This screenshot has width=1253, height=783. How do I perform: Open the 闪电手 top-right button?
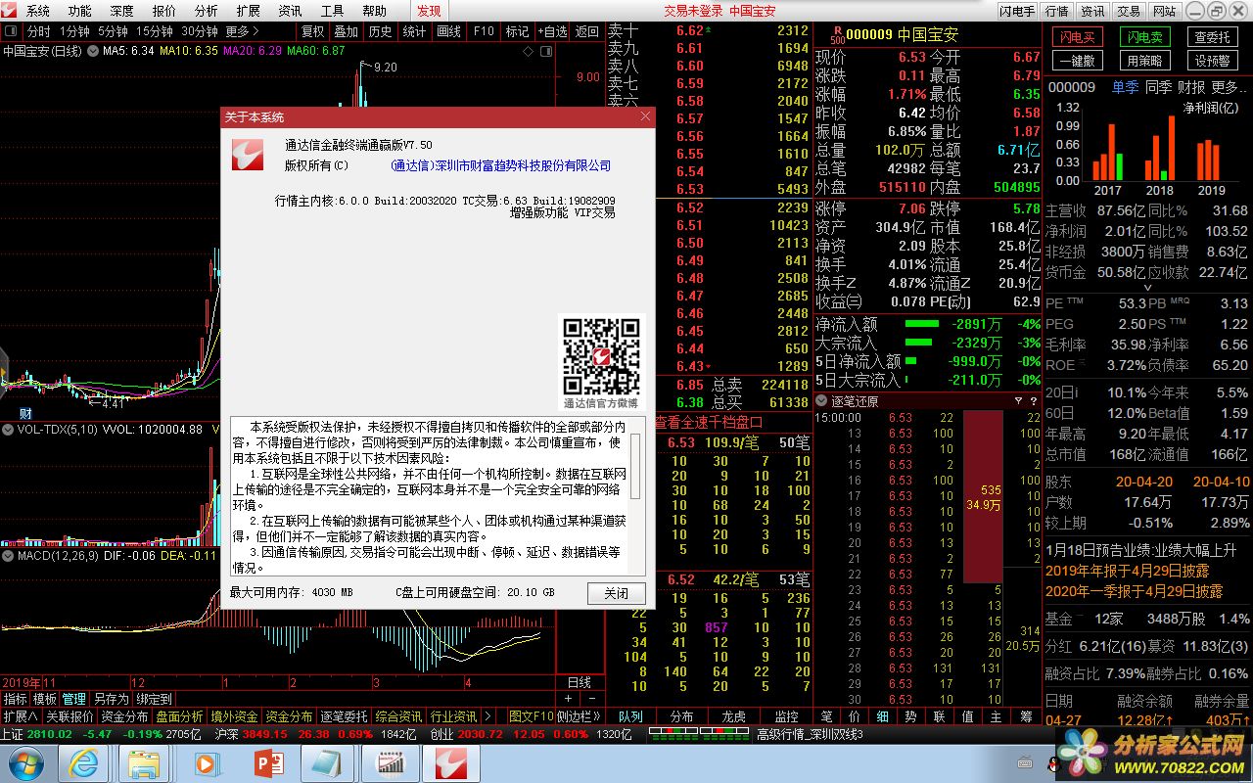coord(1016,11)
